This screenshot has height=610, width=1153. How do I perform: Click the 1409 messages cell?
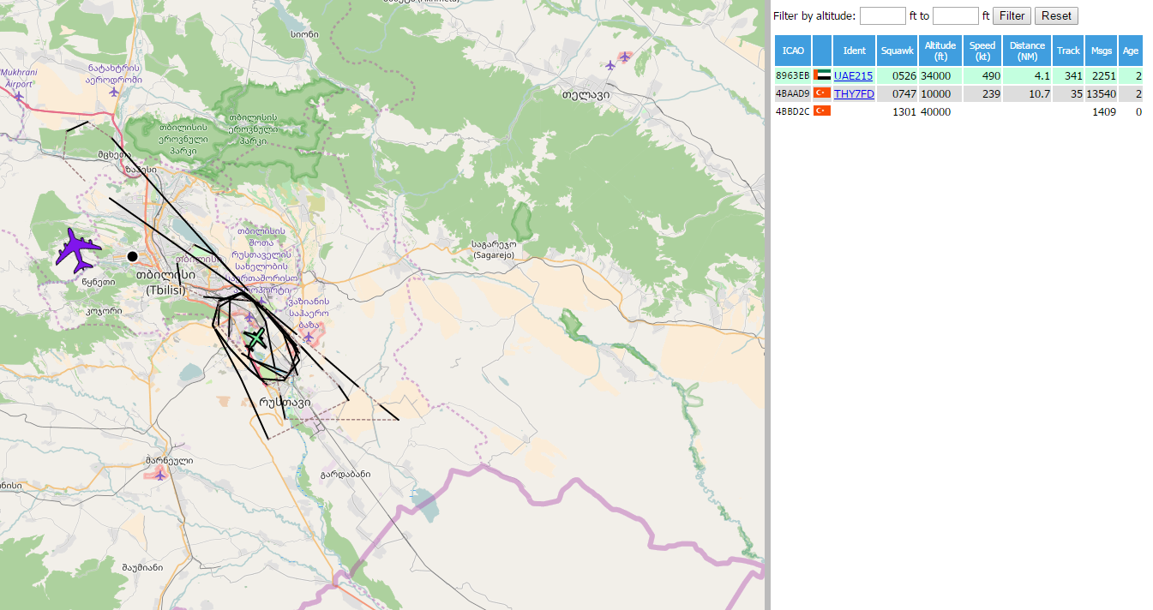1101,111
